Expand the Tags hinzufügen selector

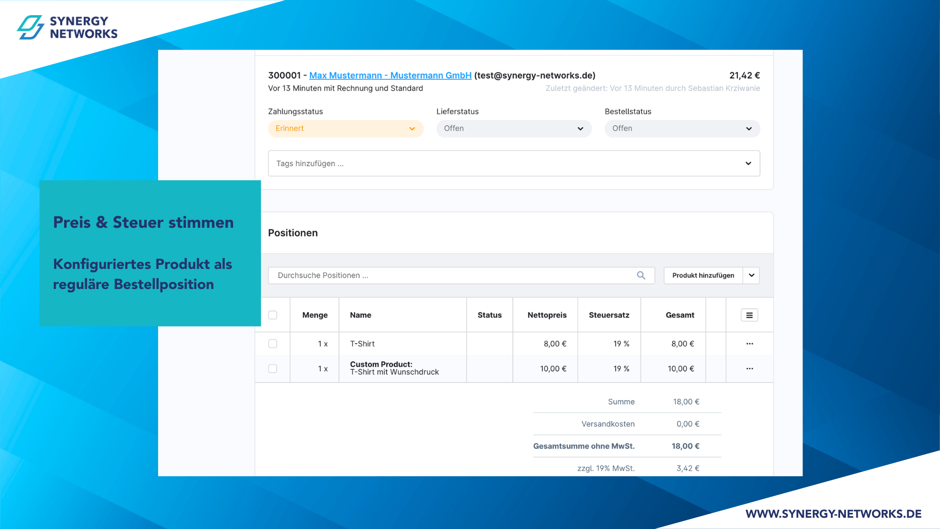point(514,164)
